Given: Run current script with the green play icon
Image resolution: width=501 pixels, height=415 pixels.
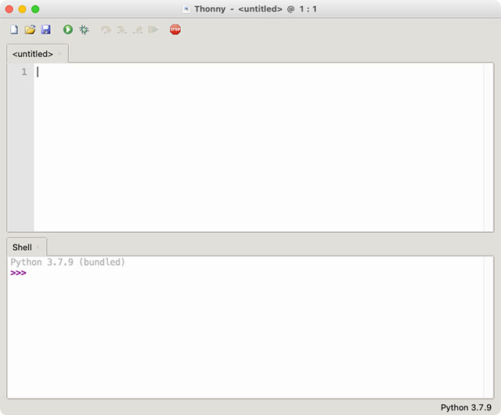Looking at the screenshot, I should 68,30.
